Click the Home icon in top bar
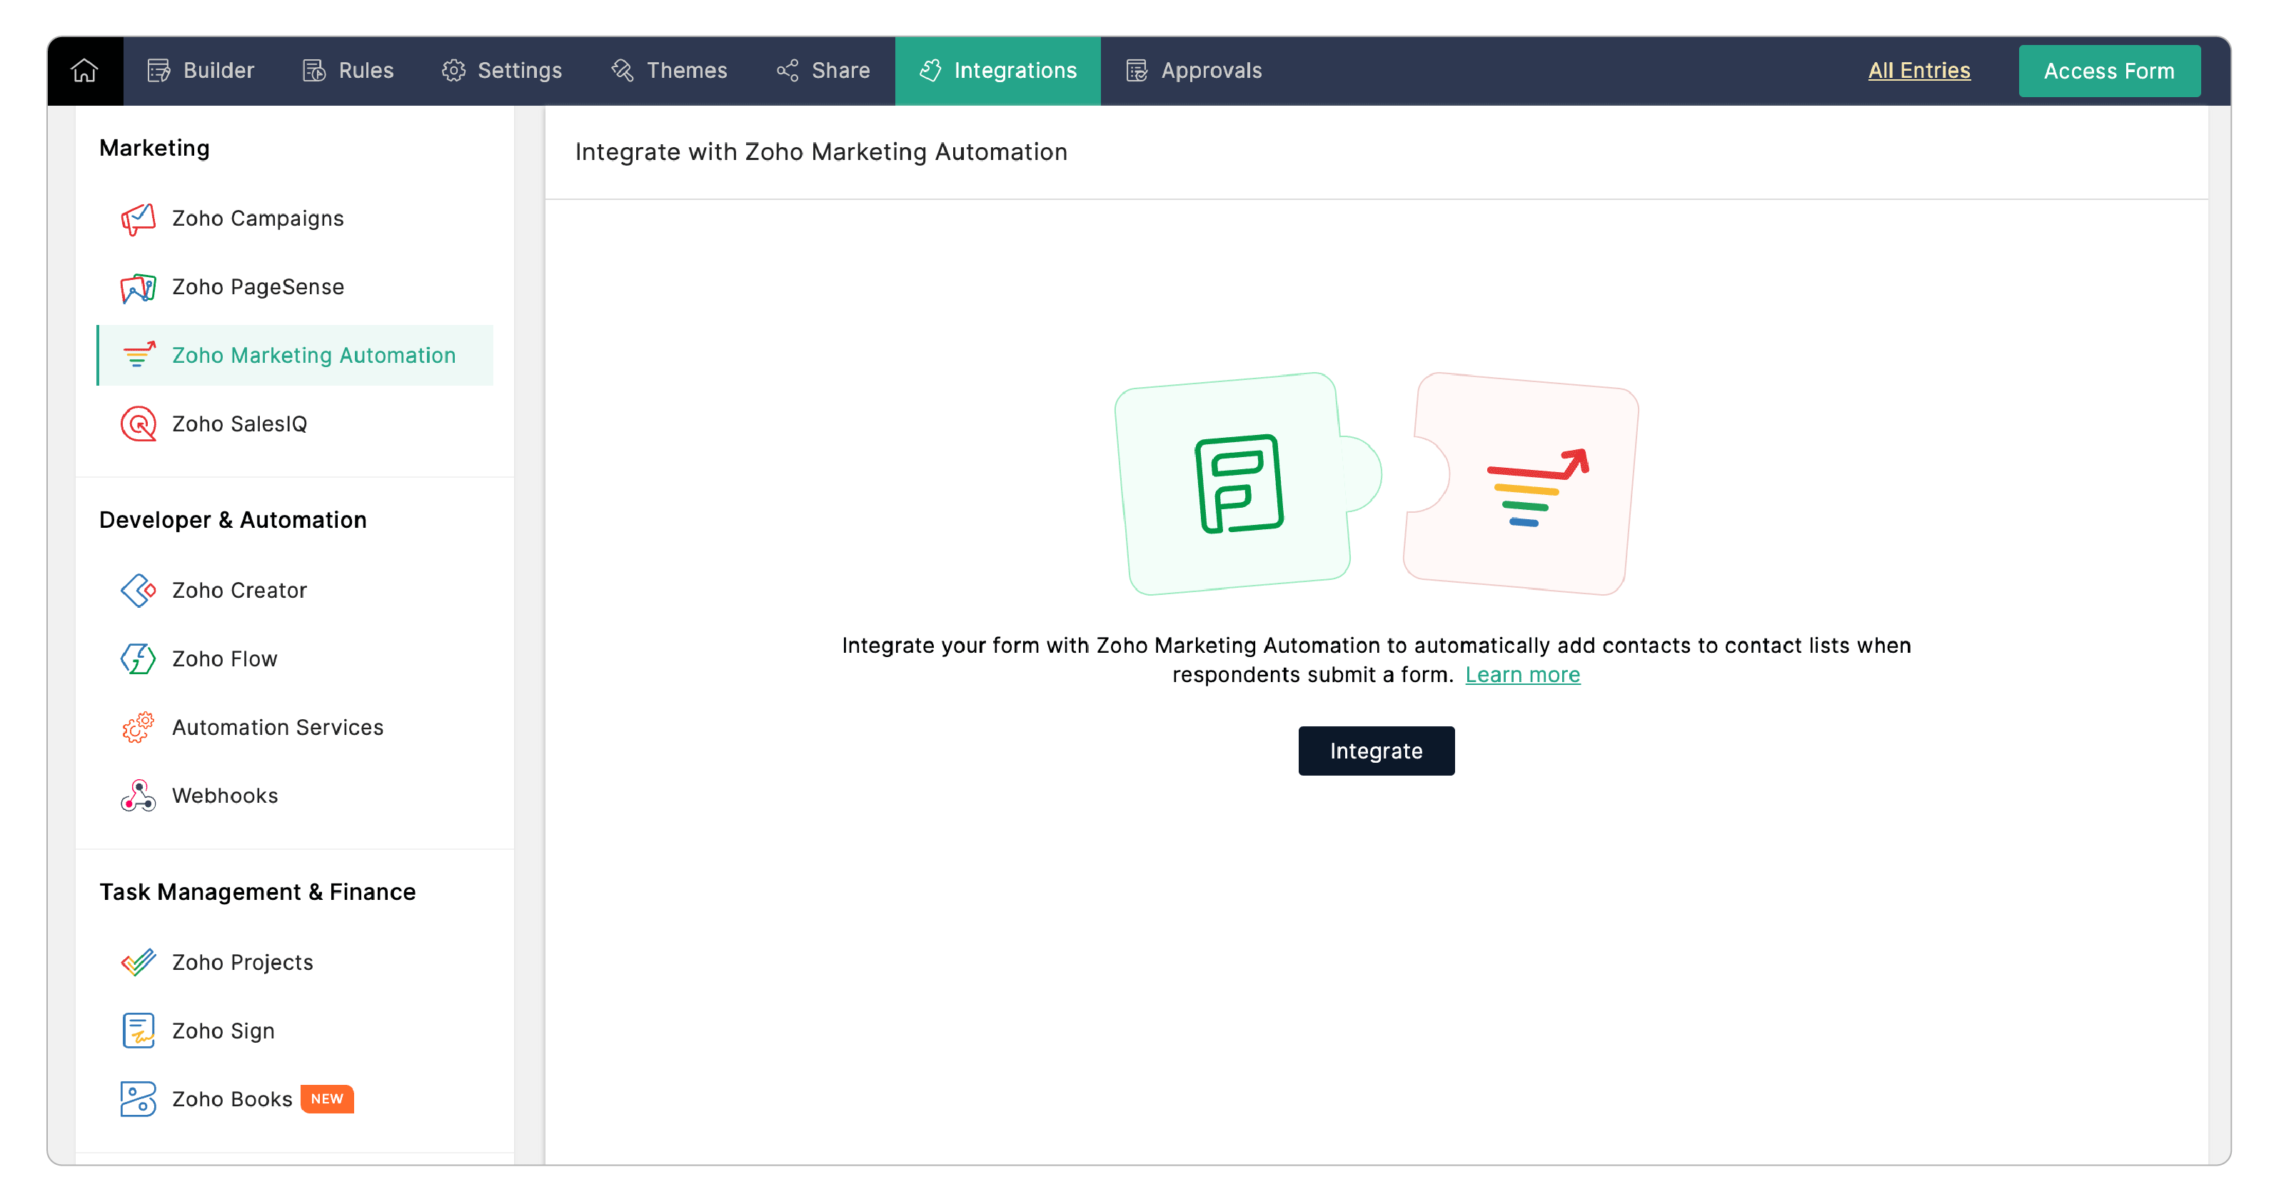 pyautogui.click(x=85, y=71)
